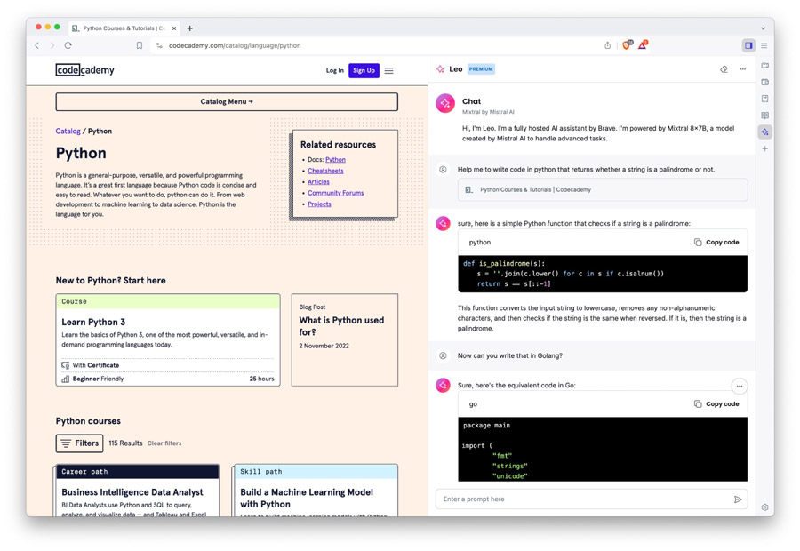Open Brave Wallet sidebar icon
800x551 pixels.
[764, 82]
